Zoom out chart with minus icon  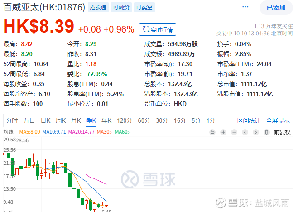(x=234, y=132)
